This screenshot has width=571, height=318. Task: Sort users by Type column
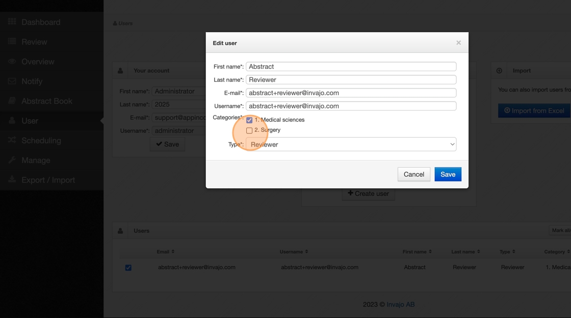click(507, 251)
